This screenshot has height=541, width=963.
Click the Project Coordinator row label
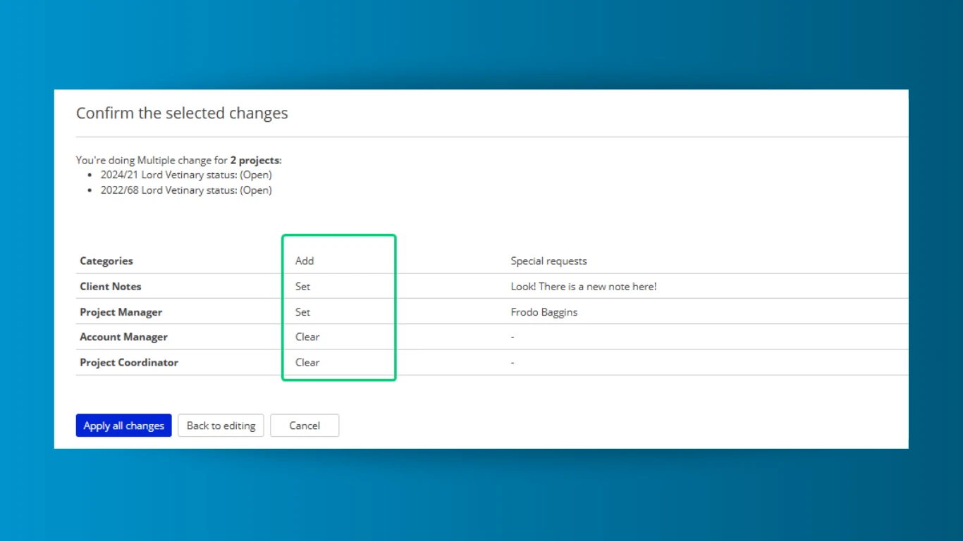tap(129, 362)
